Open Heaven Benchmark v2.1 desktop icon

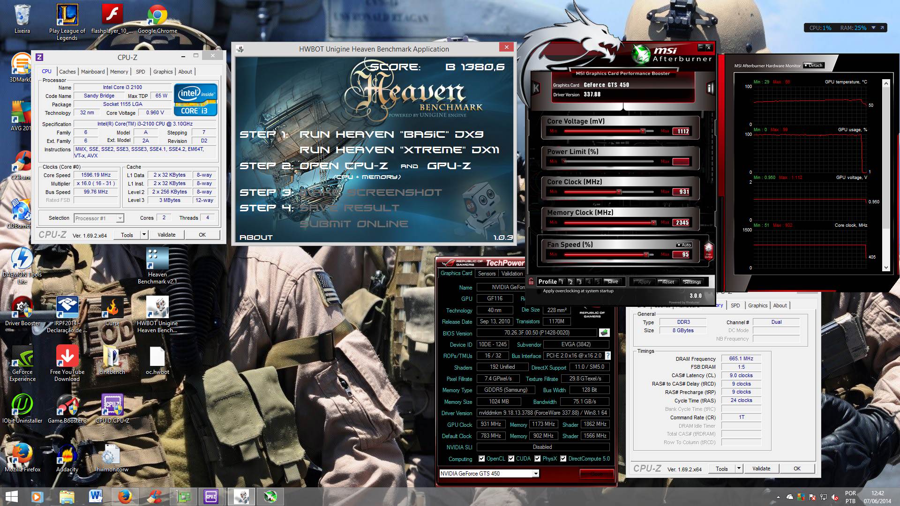157,265
